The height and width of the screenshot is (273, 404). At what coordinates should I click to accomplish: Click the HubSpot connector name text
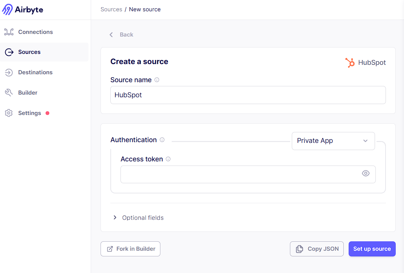pyautogui.click(x=372, y=63)
